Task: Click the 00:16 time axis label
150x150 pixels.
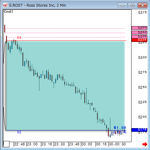Action: coord(101,144)
